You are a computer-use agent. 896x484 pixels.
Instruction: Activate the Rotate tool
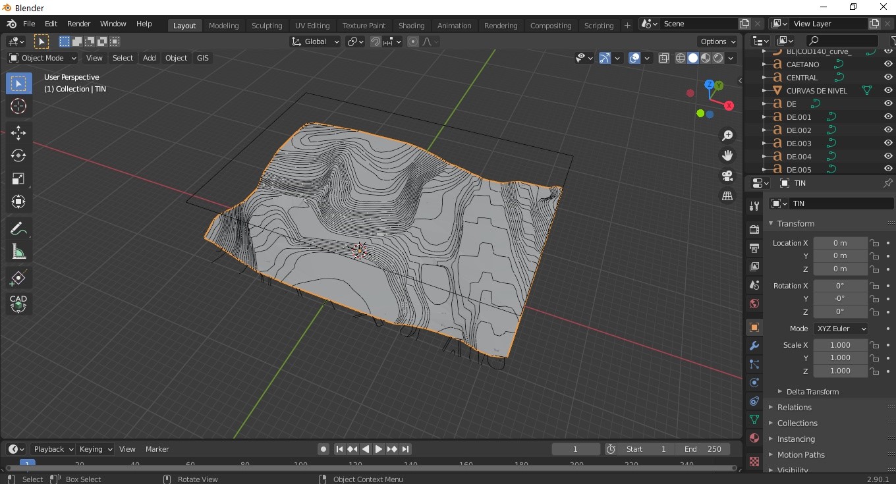tap(18, 155)
